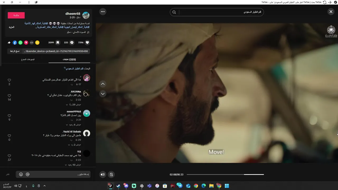Open Yazid Al Subaie username
The height and width of the screenshot is (190, 338).
point(72,131)
